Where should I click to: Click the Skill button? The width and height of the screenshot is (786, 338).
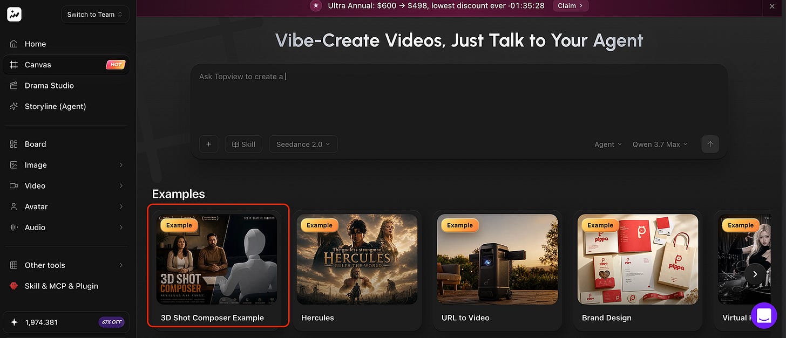pyautogui.click(x=243, y=144)
